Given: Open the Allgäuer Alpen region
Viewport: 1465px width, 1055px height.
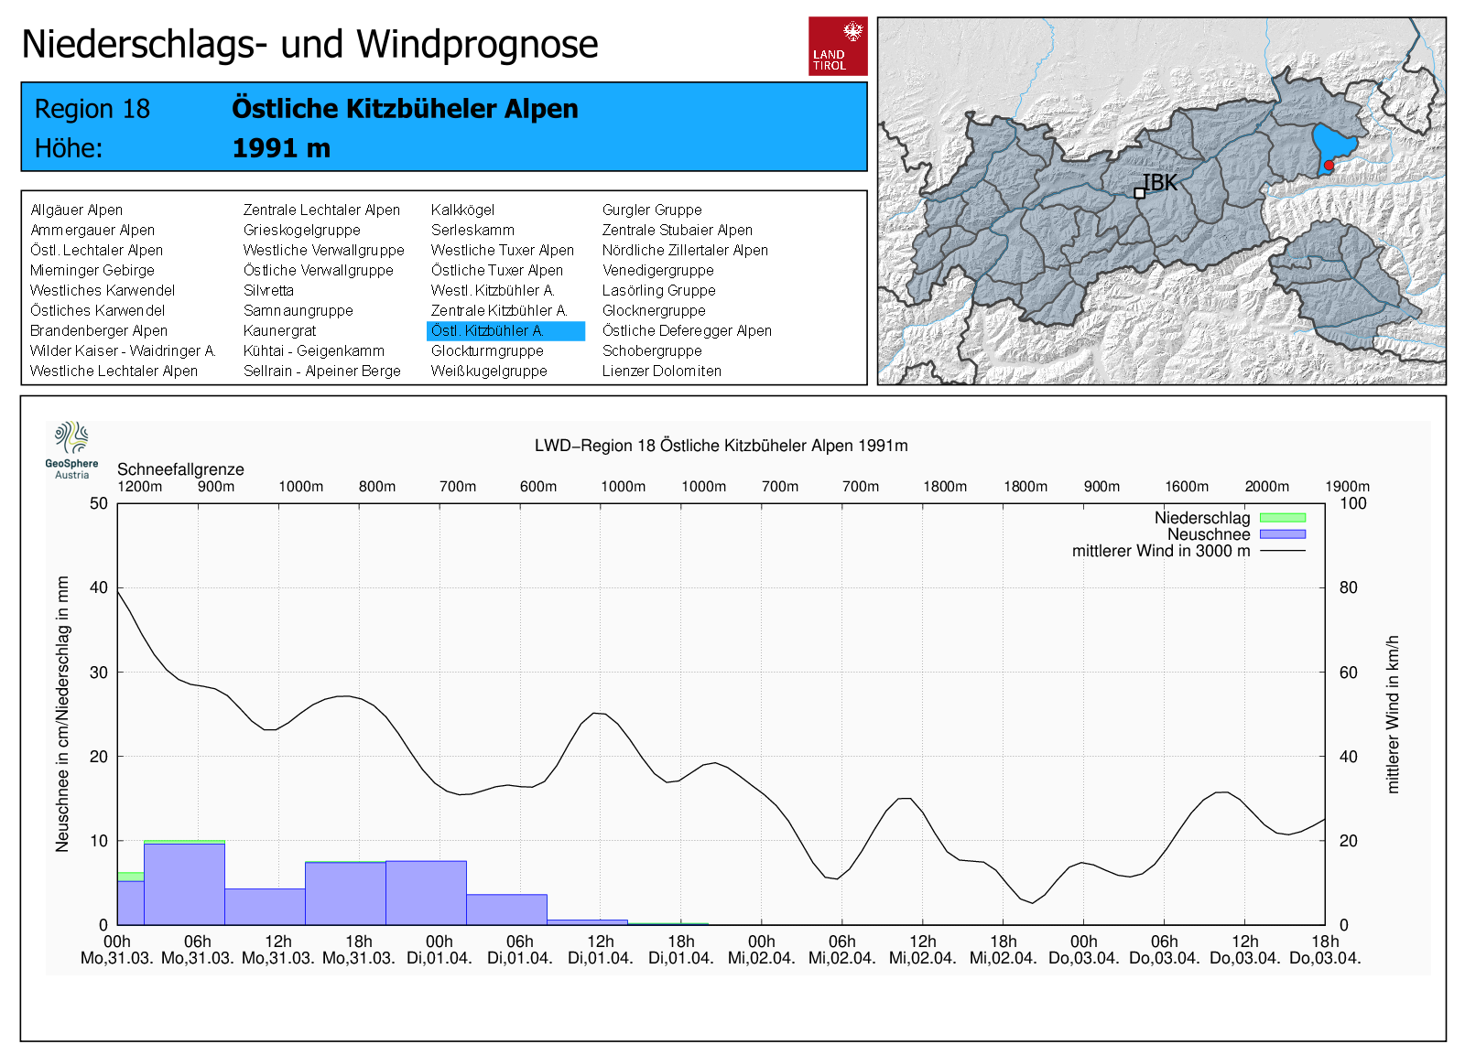Looking at the screenshot, I should 76,210.
